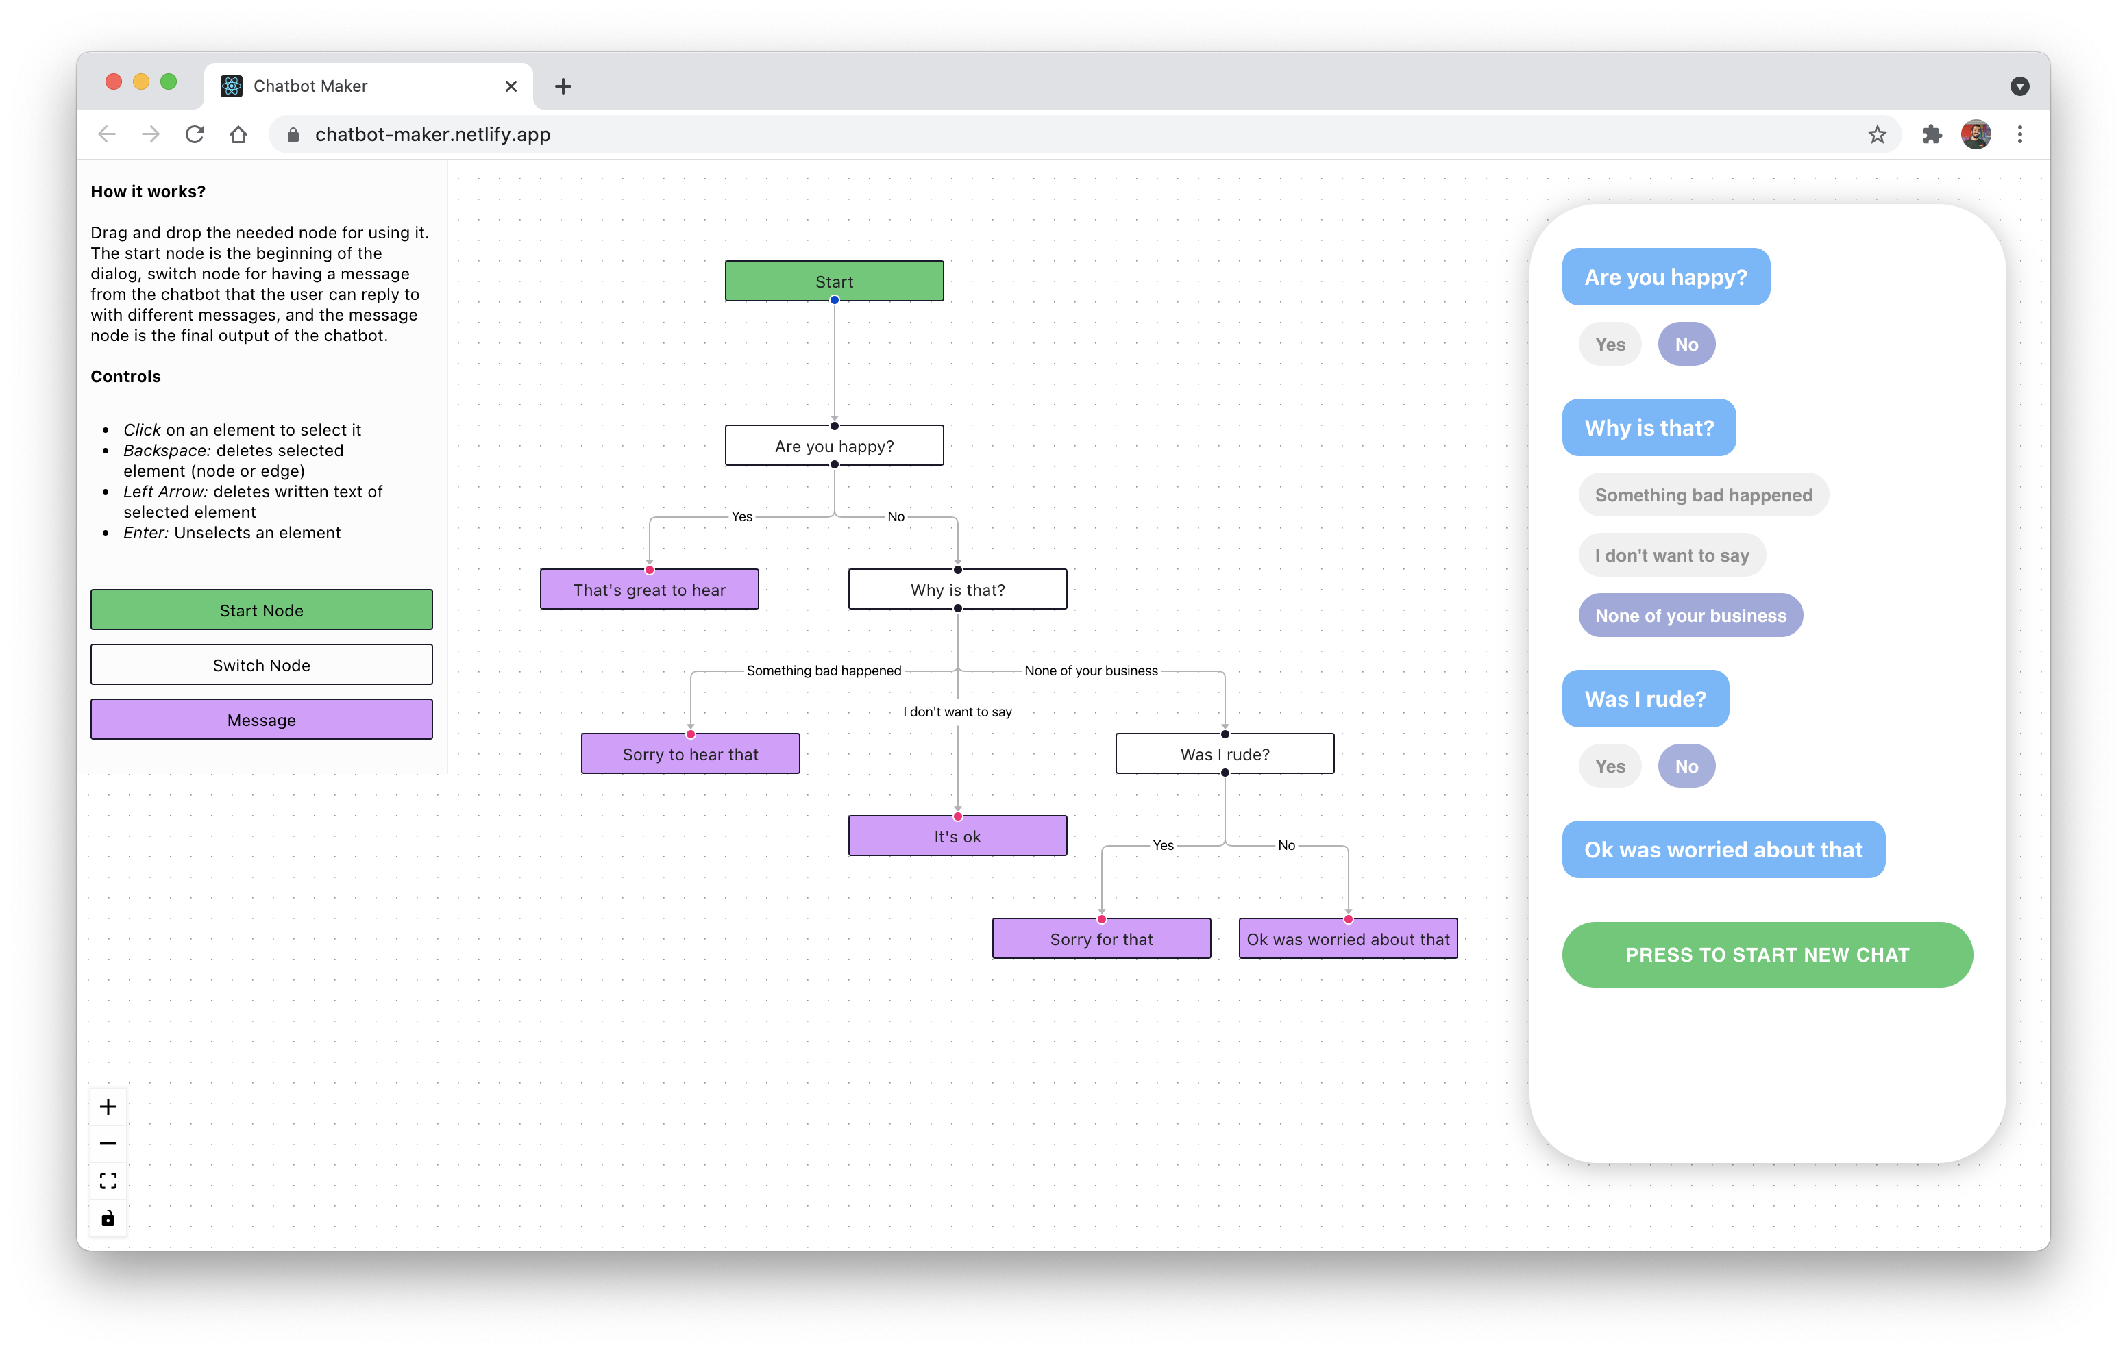The width and height of the screenshot is (2127, 1352).
Task: Expand the tab search dropdown arrow
Action: 2019,86
